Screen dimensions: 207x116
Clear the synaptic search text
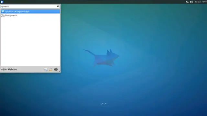point(58,6)
